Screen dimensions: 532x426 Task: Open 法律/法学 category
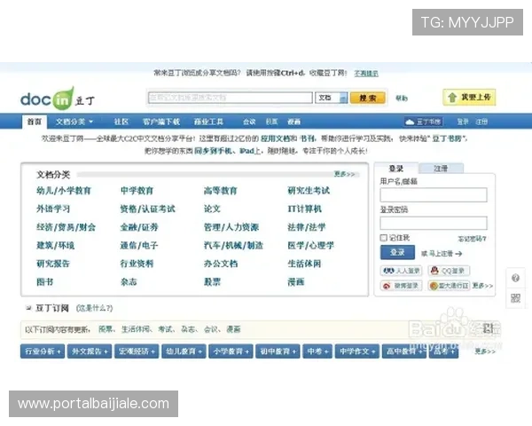click(307, 227)
